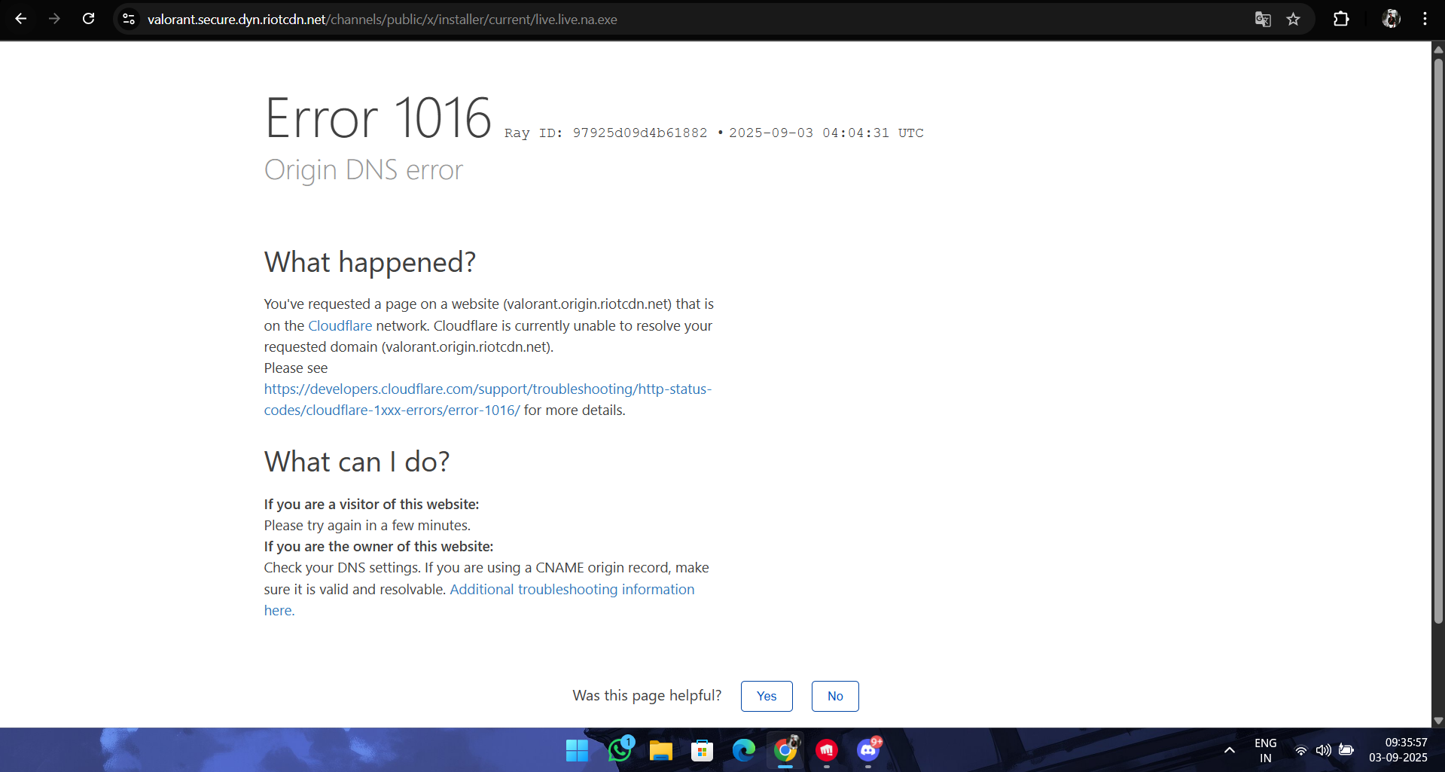Bookmark this tab with the star

[1293, 19]
